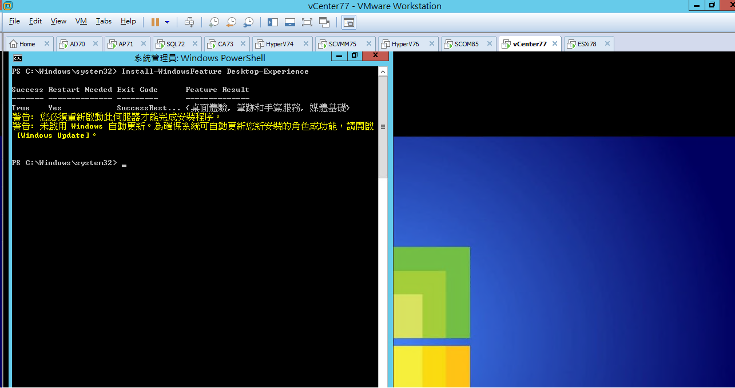Close the Windows PowerShell window
The width and height of the screenshot is (735, 388).
click(376, 56)
